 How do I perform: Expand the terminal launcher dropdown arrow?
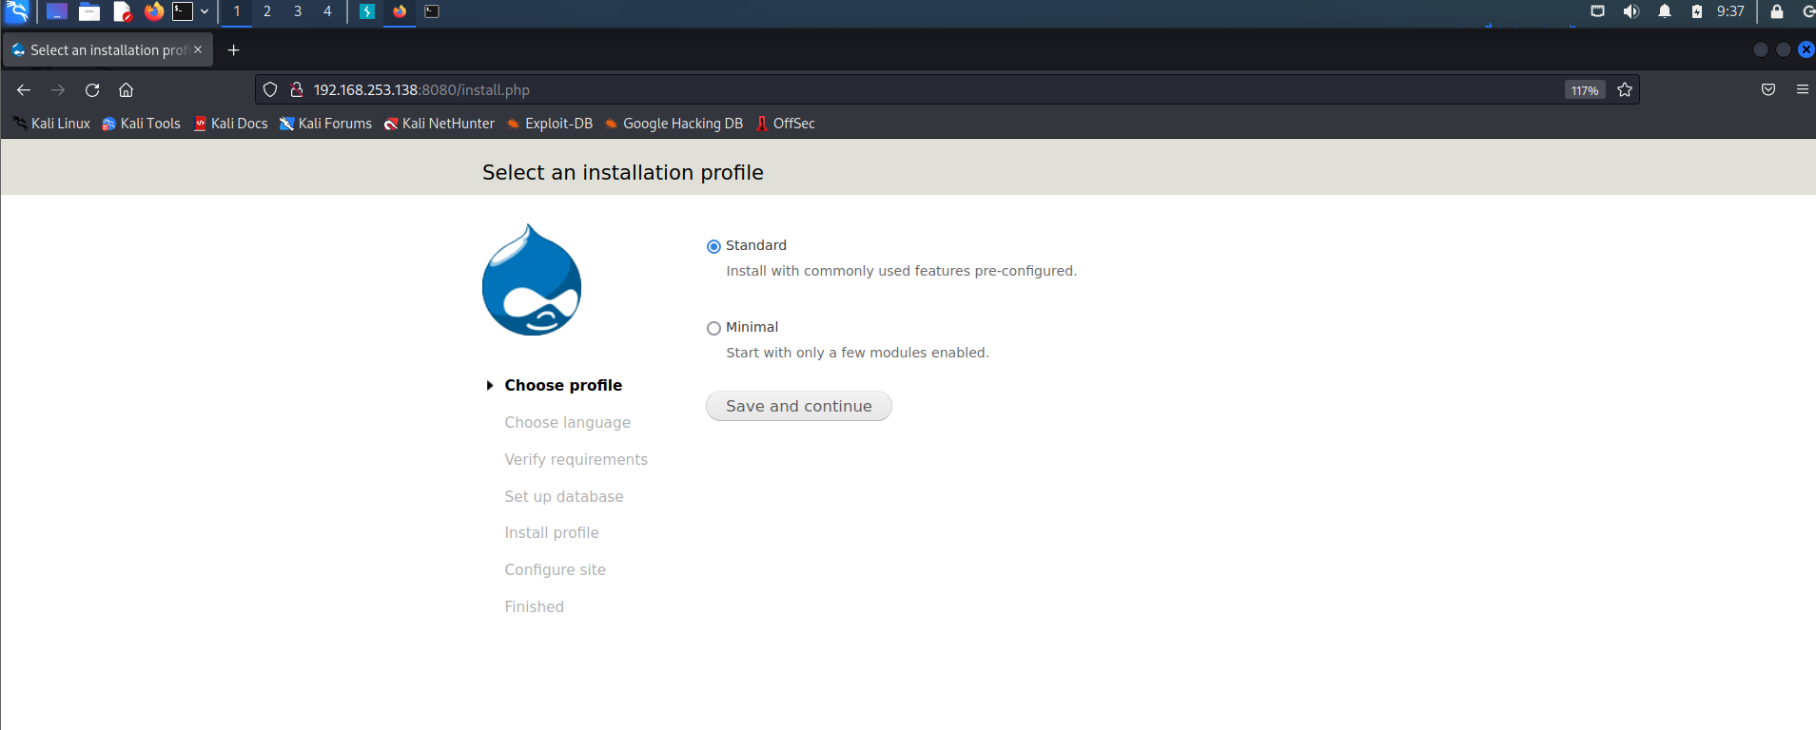pos(205,11)
